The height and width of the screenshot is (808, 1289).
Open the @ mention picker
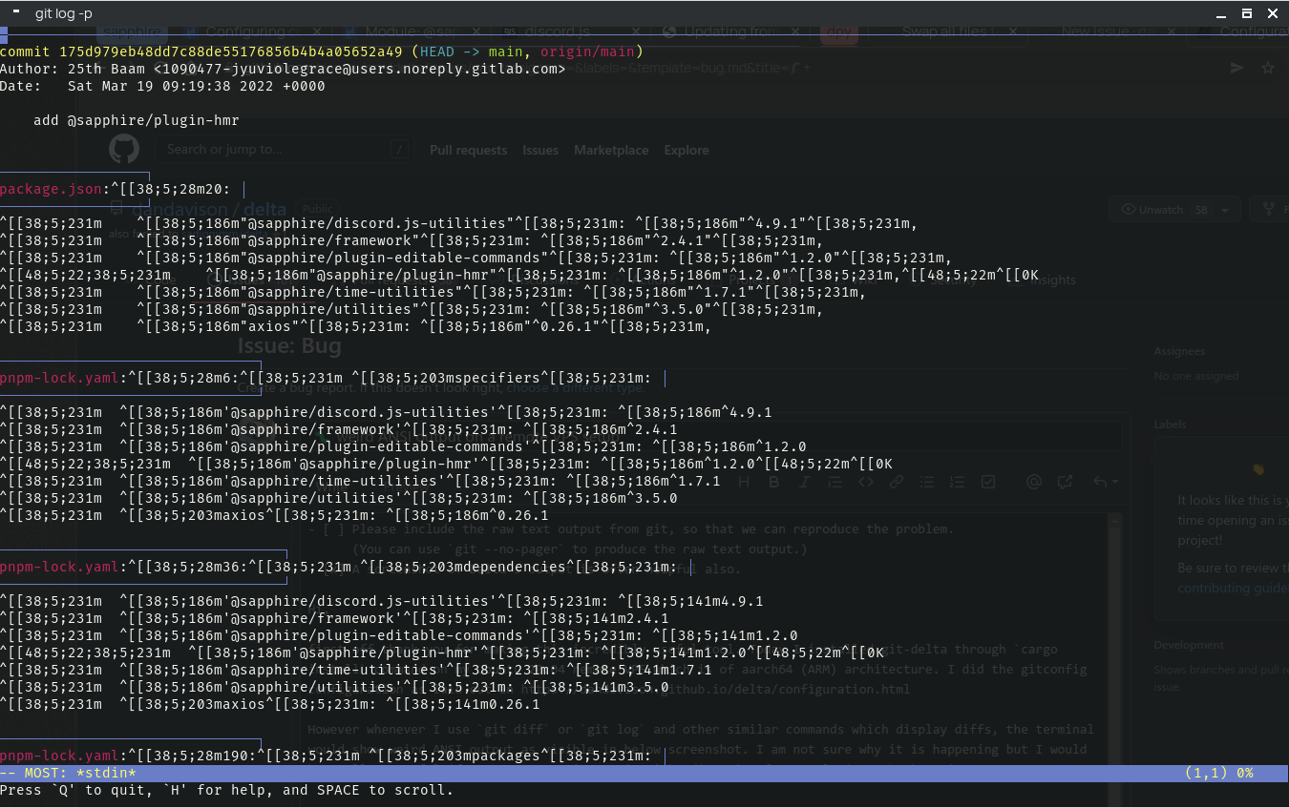pyautogui.click(x=1033, y=482)
